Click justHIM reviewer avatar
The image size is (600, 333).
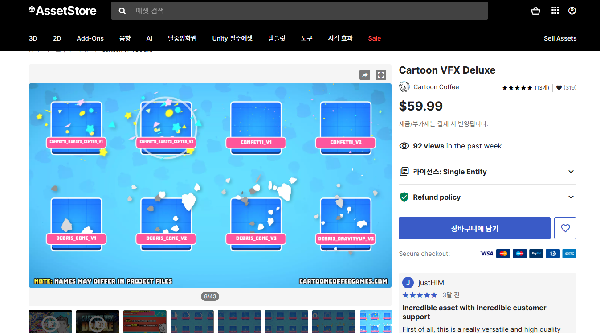pyautogui.click(x=408, y=283)
